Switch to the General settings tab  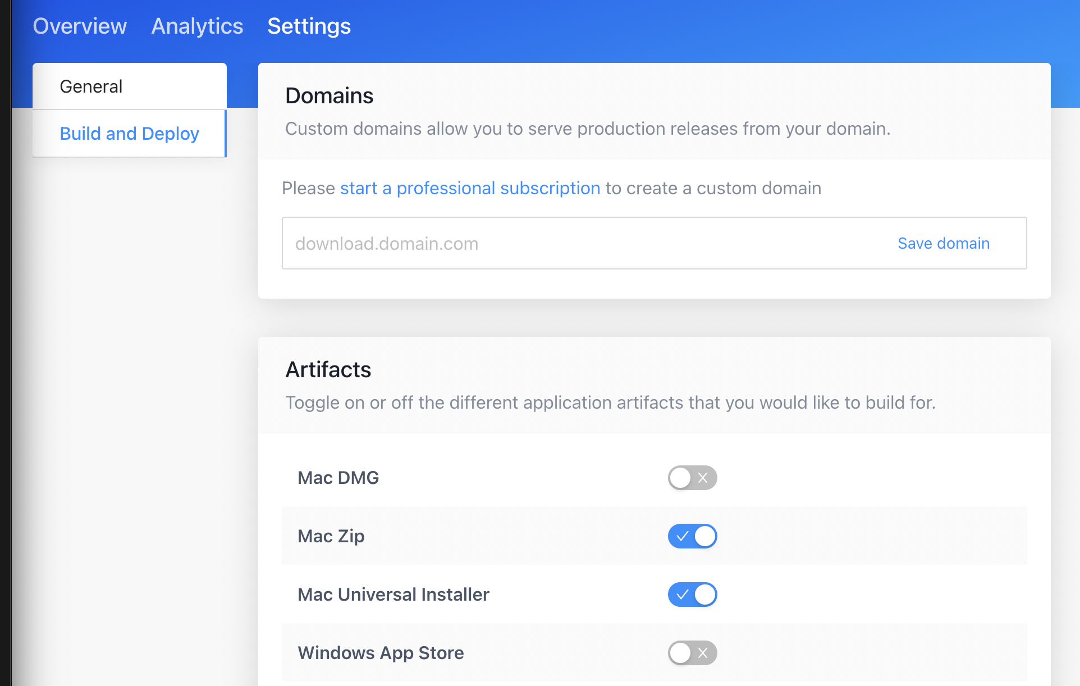[91, 86]
